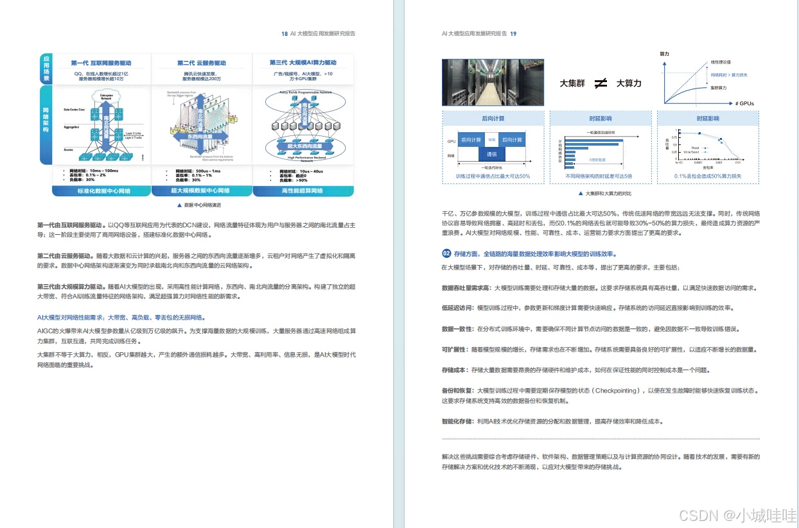
Task: Click the 应用场景 vertical label
Action: 46,69
